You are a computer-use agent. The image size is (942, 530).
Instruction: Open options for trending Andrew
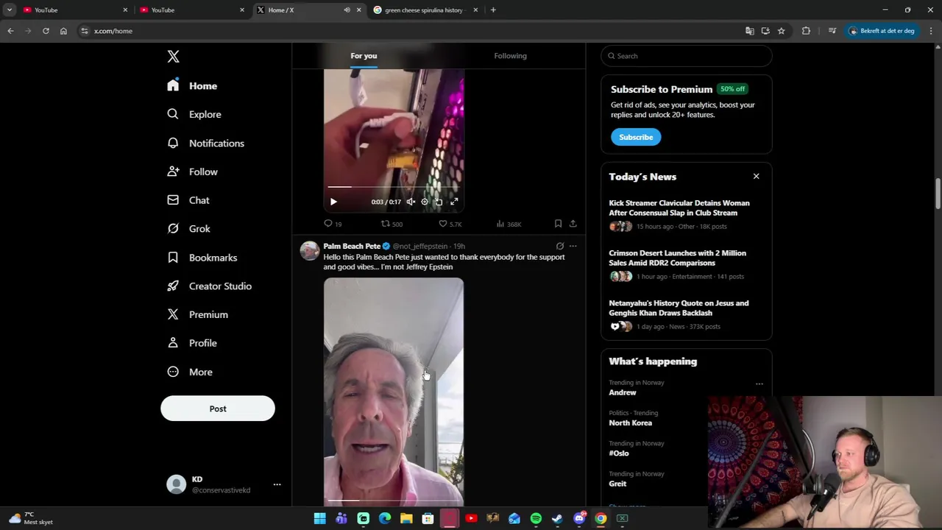tap(759, 384)
